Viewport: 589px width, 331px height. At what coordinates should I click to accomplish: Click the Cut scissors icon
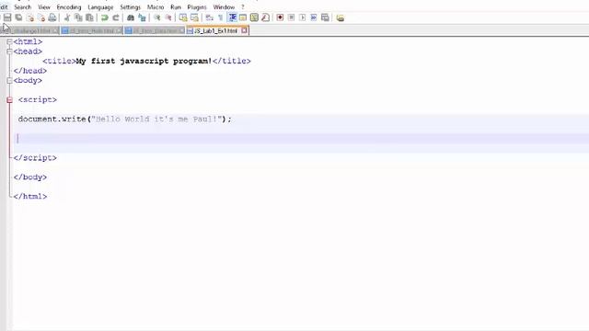67,17
